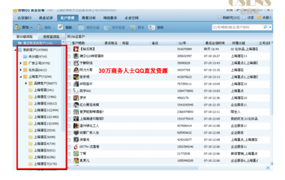Viewport: 285px width, 180px height.
Task: Check the box for 罗开
Action: tap(69, 98)
